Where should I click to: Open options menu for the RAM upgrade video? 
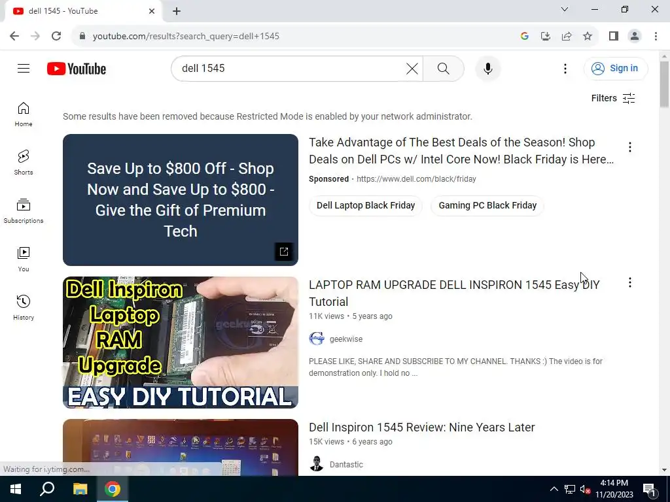click(x=630, y=282)
